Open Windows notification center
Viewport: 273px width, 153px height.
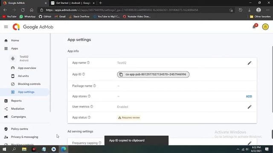pos(267,149)
